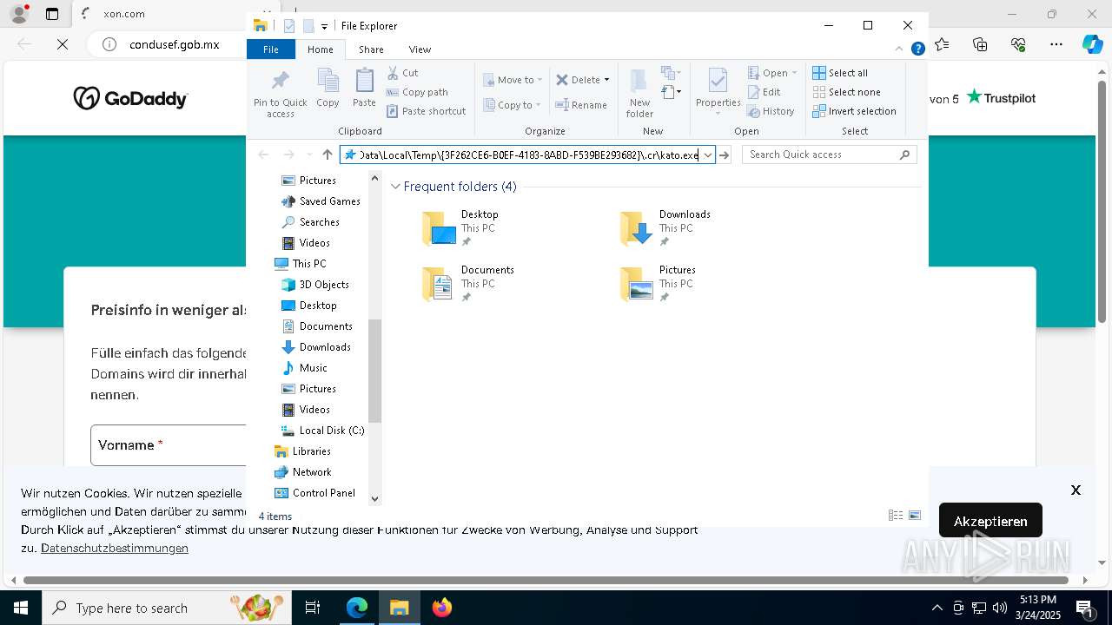Close the cookie banner with X
The image size is (1112, 625).
point(1076,490)
